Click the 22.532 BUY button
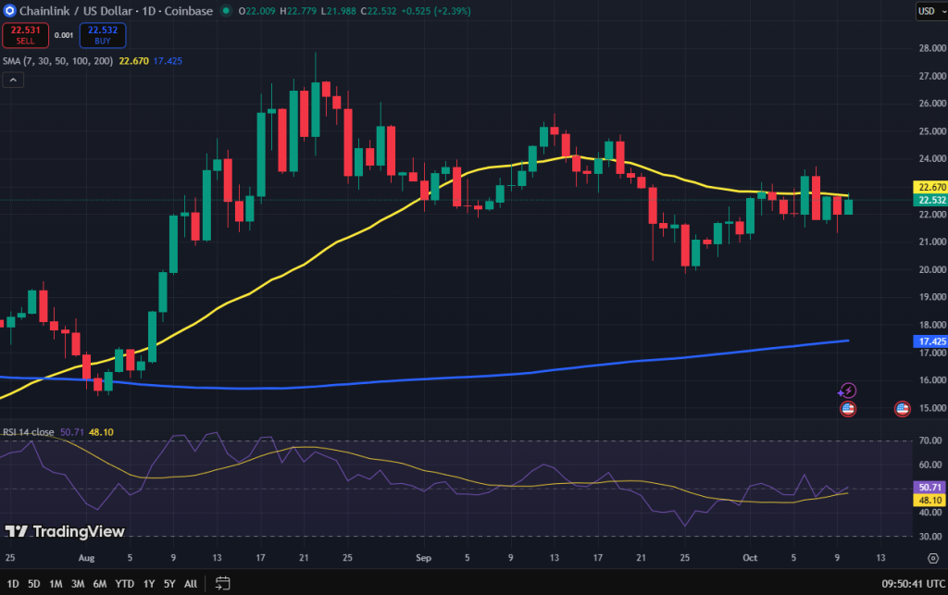The height and width of the screenshot is (595, 948). (102, 35)
